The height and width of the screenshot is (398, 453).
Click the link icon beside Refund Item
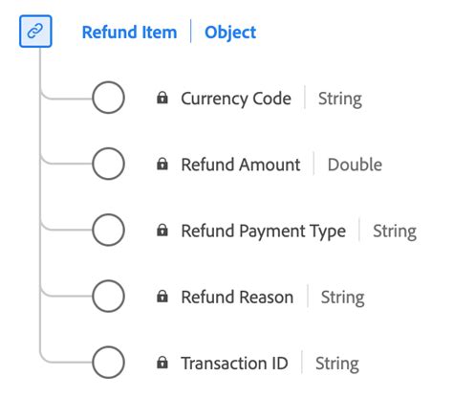[x=35, y=32]
